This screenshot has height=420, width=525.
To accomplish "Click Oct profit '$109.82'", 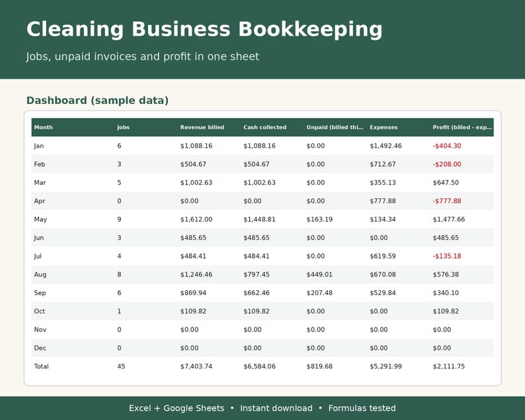I will click(x=446, y=311).
